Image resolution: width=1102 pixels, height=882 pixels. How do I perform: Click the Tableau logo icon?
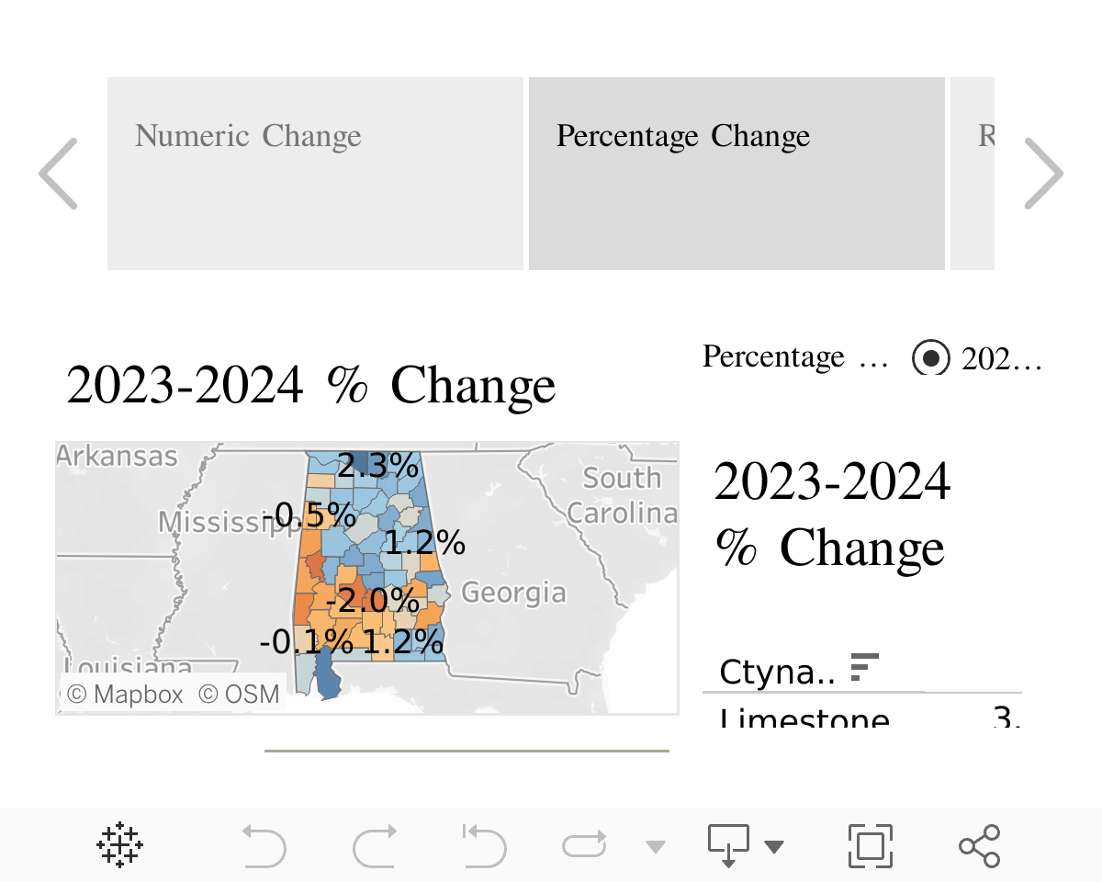tap(120, 845)
